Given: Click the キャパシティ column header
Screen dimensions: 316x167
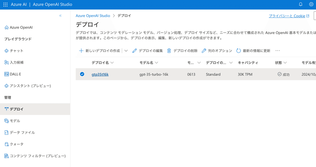Looking at the screenshot, I should click(248, 63).
